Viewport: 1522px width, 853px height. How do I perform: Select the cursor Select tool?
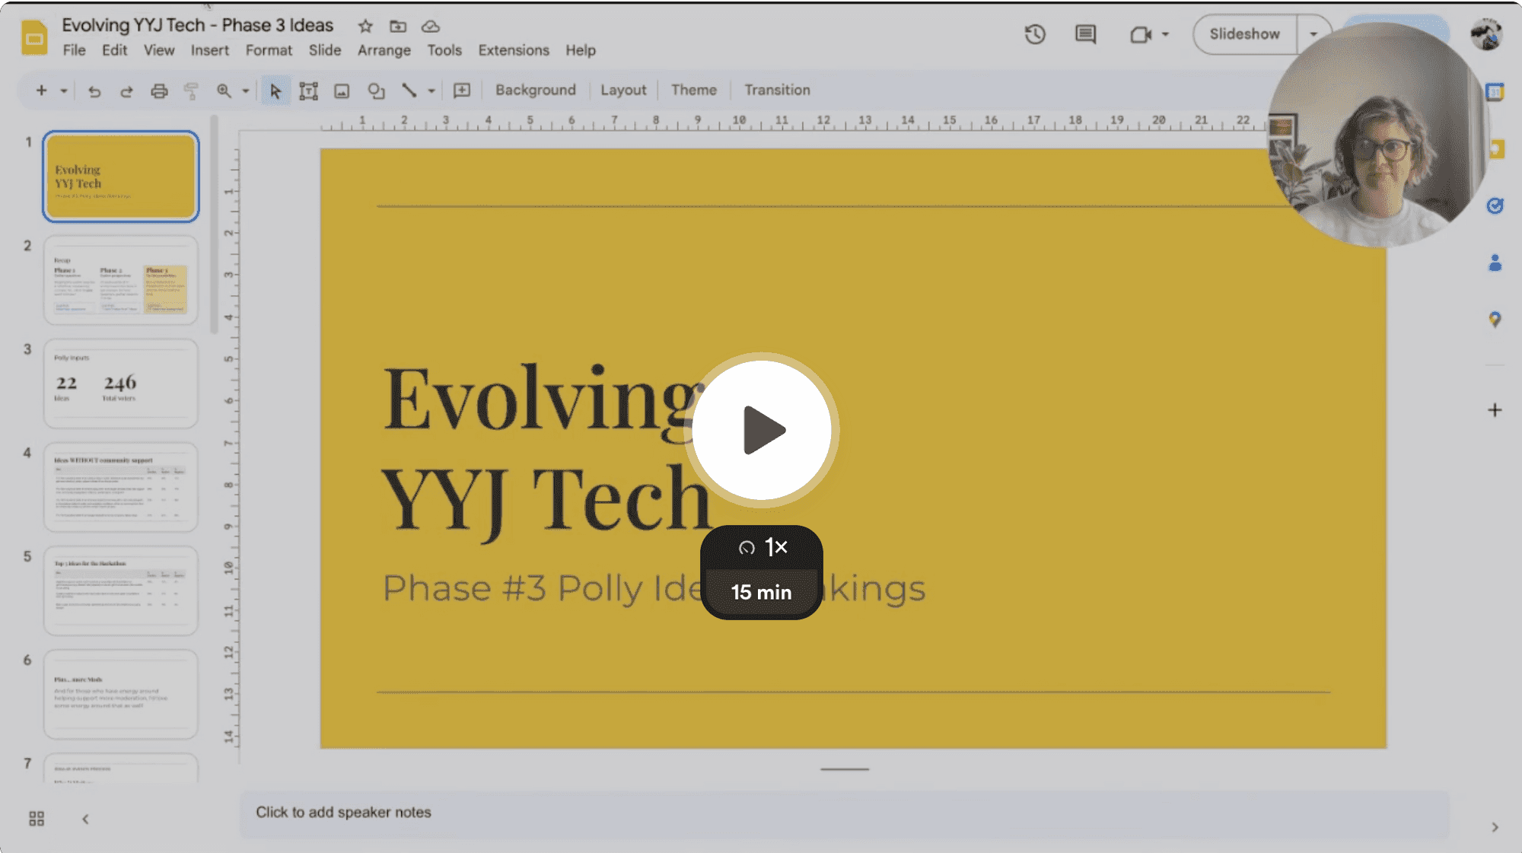(275, 90)
